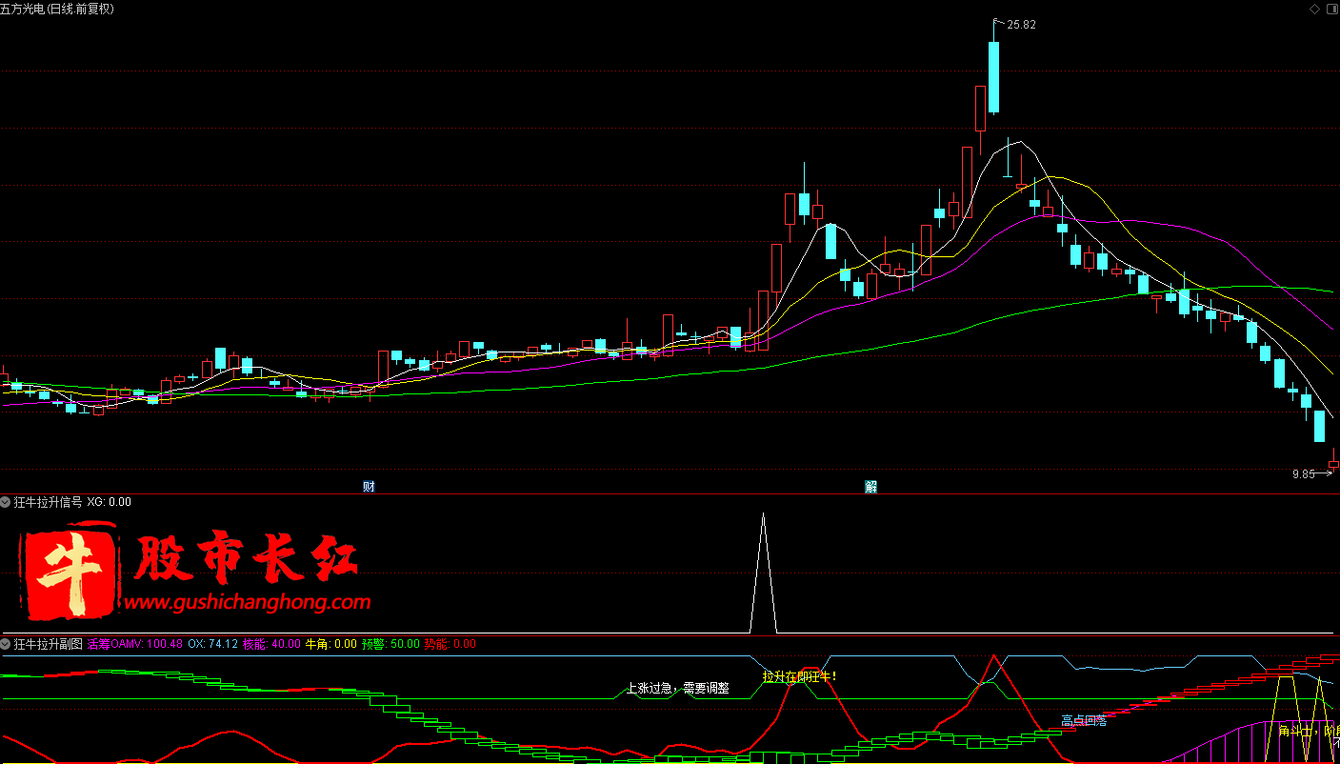Screen dimensions: 1340x764
Task: Click the 25.82 high price label
Action: [1021, 25]
